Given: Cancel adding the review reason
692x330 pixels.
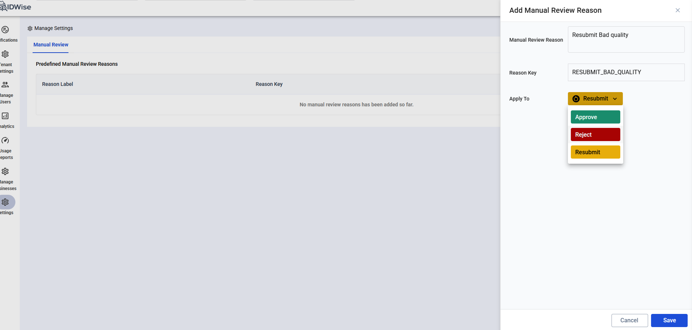Looking at the screenshot, I should pos(629,320).
